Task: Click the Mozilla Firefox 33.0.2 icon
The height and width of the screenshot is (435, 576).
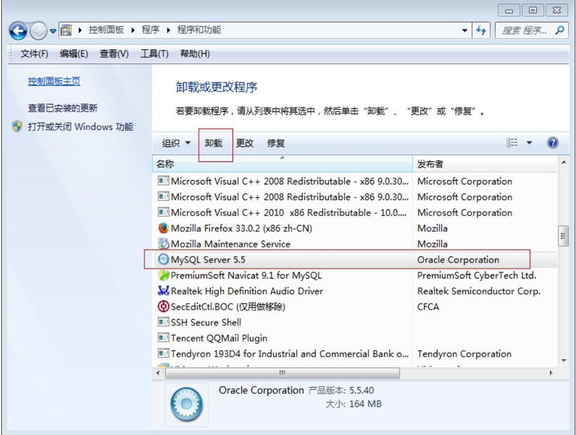Action: [x=163, y=228]
